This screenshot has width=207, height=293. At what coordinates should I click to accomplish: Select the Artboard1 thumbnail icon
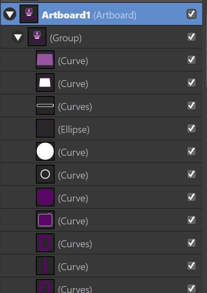(x=29, y=14)
